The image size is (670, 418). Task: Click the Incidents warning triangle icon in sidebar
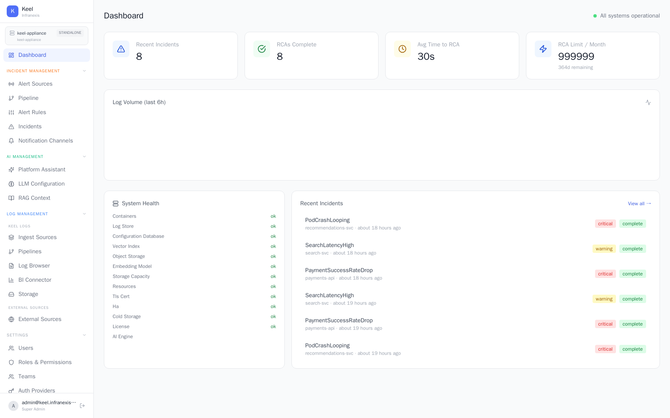pyautogui.click(x=11, y=127)
